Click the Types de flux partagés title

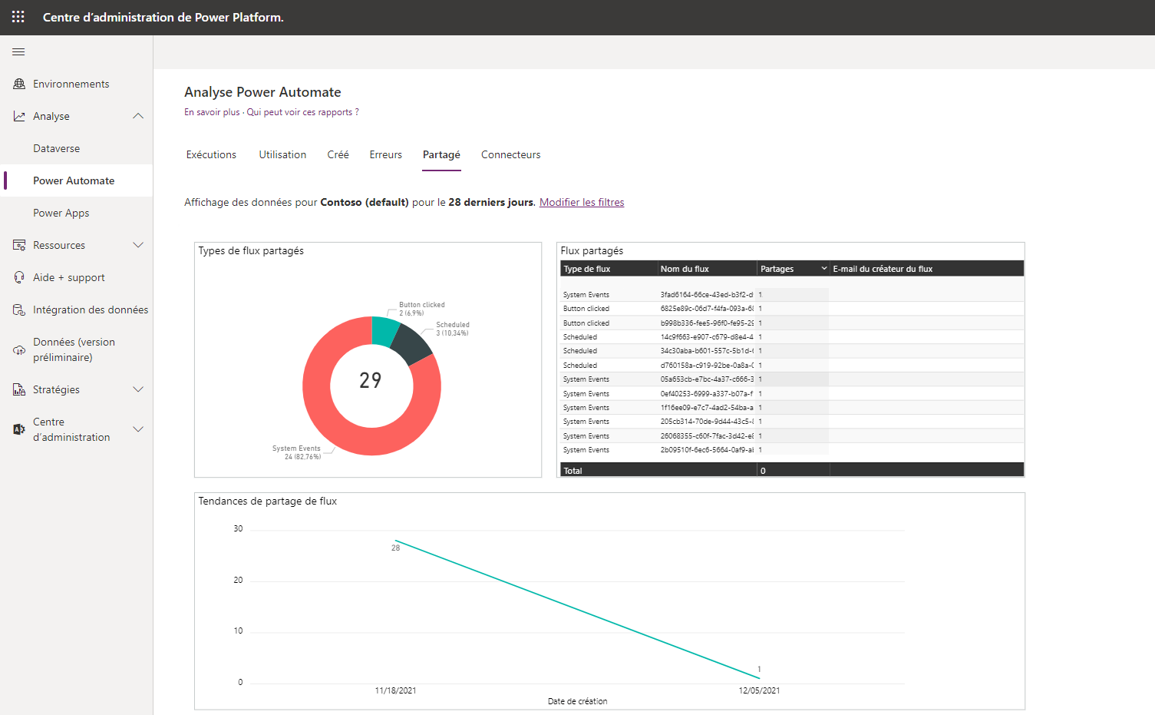point(251,250)
